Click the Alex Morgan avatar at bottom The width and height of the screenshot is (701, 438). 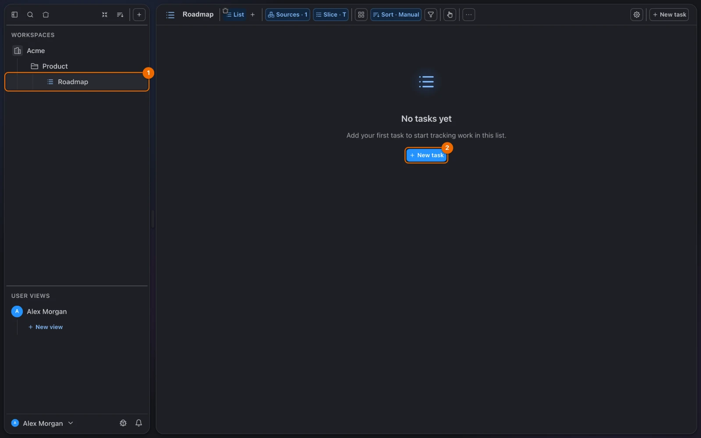[x=15, y=423]
